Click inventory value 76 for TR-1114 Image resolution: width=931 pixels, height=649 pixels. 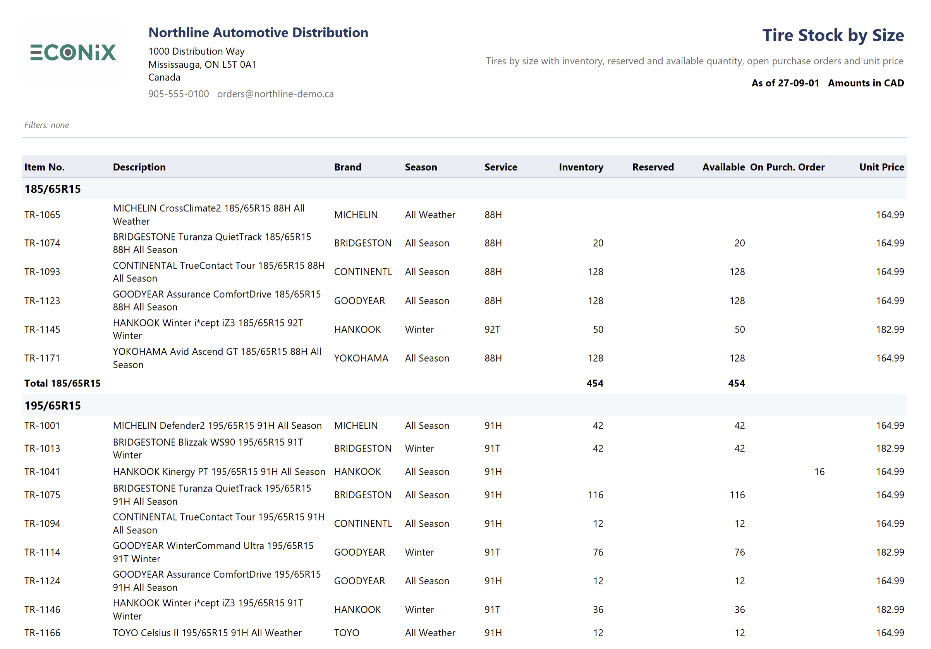(598, 552)
